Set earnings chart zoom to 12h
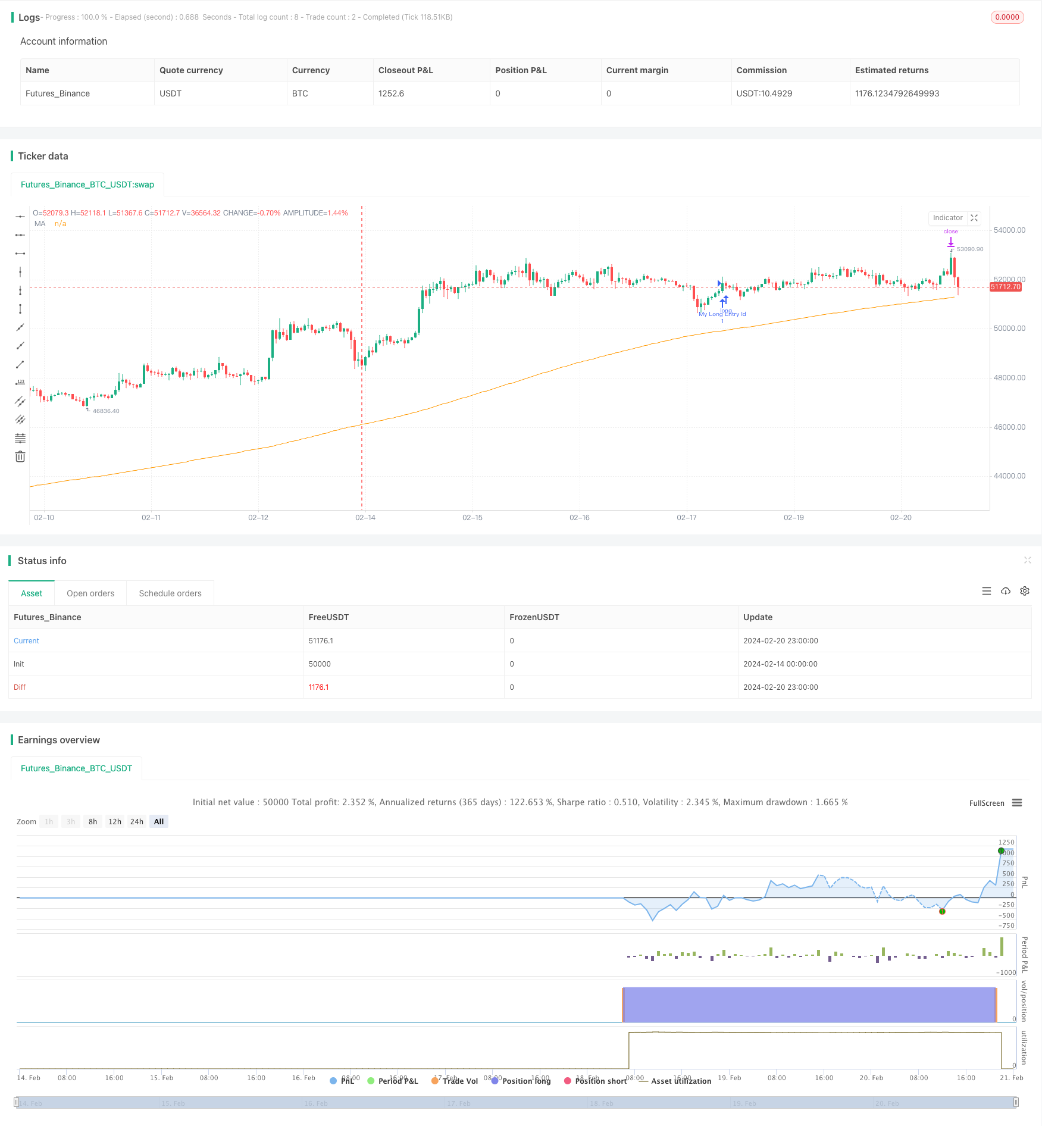Image resolution: width=1042 pixels, height=1126 pixels. [115, 821]
